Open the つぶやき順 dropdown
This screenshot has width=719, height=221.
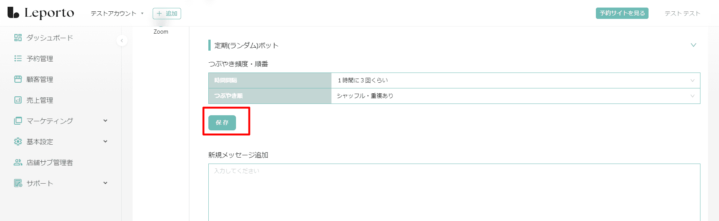516,96
